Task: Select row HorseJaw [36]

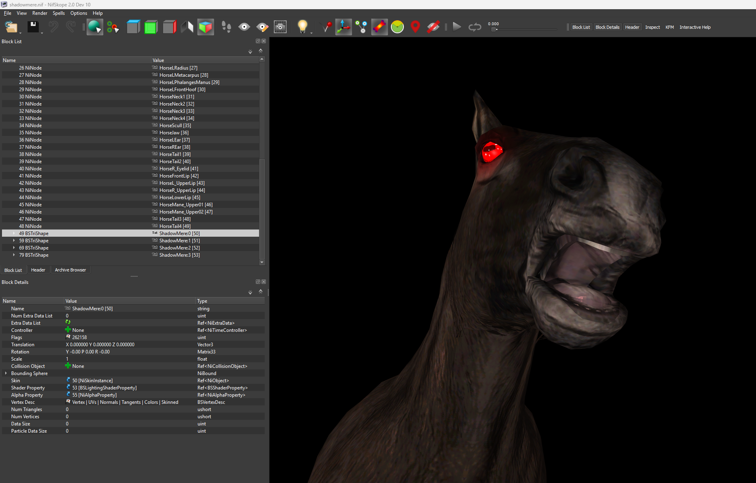Action: (x=130, y=133)
